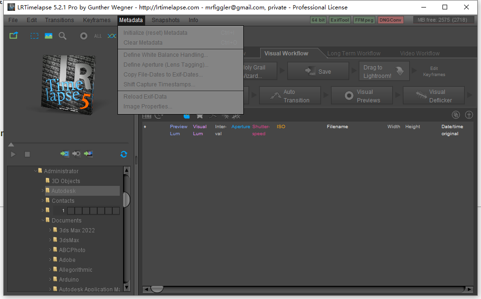The width and height of the screenshot is (481, 299).
Task: Click the copy icon above the table
Action: (456, 115)
